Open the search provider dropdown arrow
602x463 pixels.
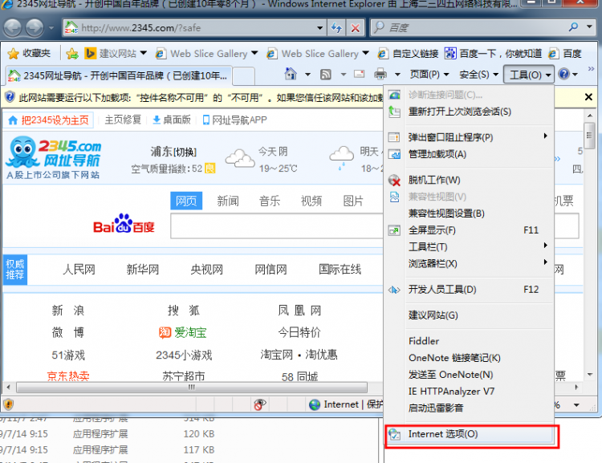[589, 26]
